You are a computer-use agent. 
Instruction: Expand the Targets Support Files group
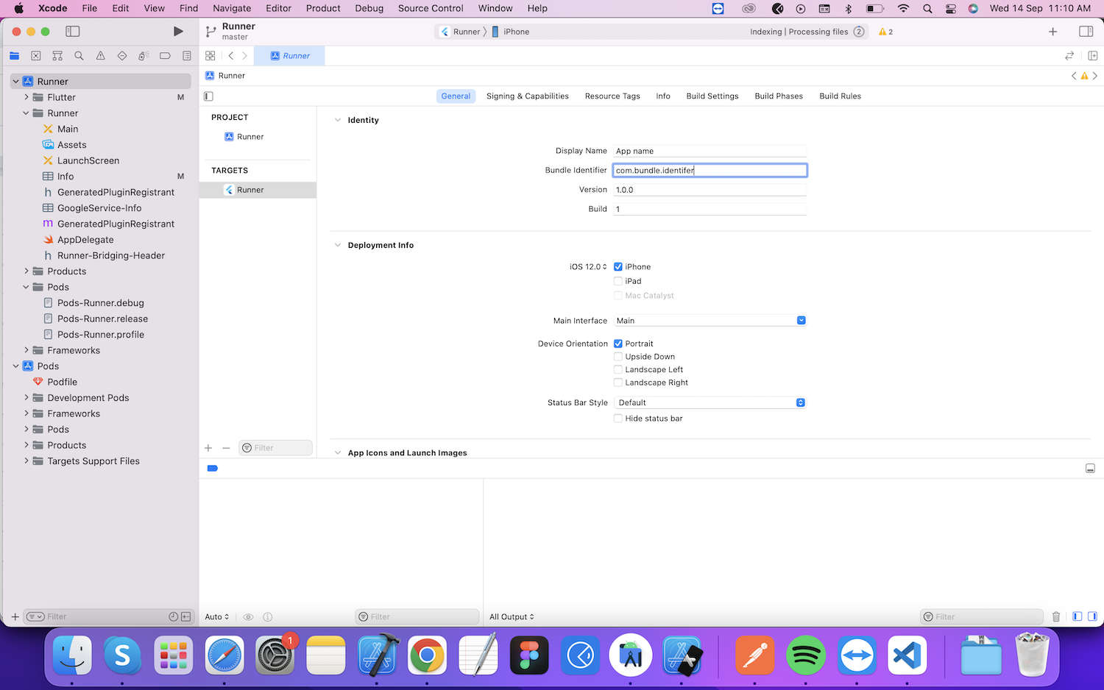point(26,461)
